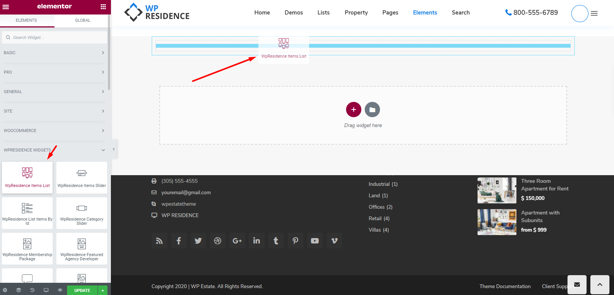Switch to the GLOBAL tab
Screen dimensions: 614x295
(x=83, y=20)
